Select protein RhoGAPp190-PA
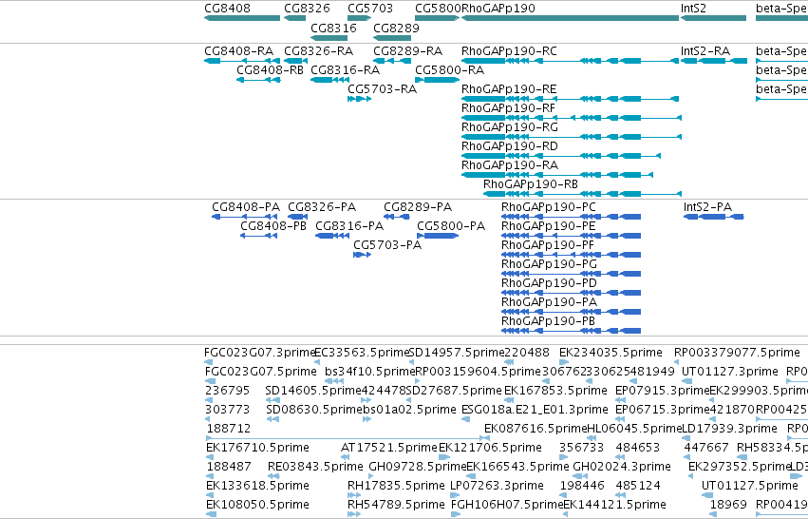 [x=572, y=312]
